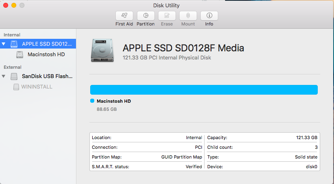
Task: Click the Type value Solid state
Action: [x=306, y=157]
